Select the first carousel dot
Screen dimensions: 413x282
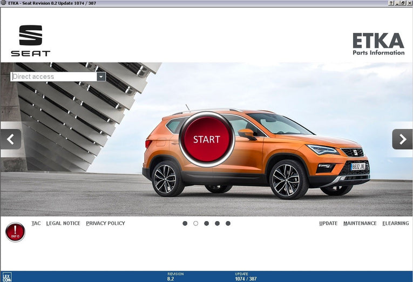tap(185, 223)
